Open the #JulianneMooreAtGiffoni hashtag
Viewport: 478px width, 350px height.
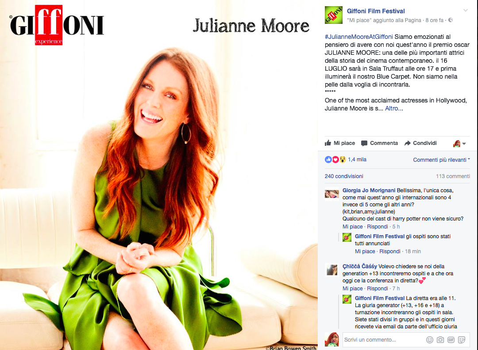[359, 37]
